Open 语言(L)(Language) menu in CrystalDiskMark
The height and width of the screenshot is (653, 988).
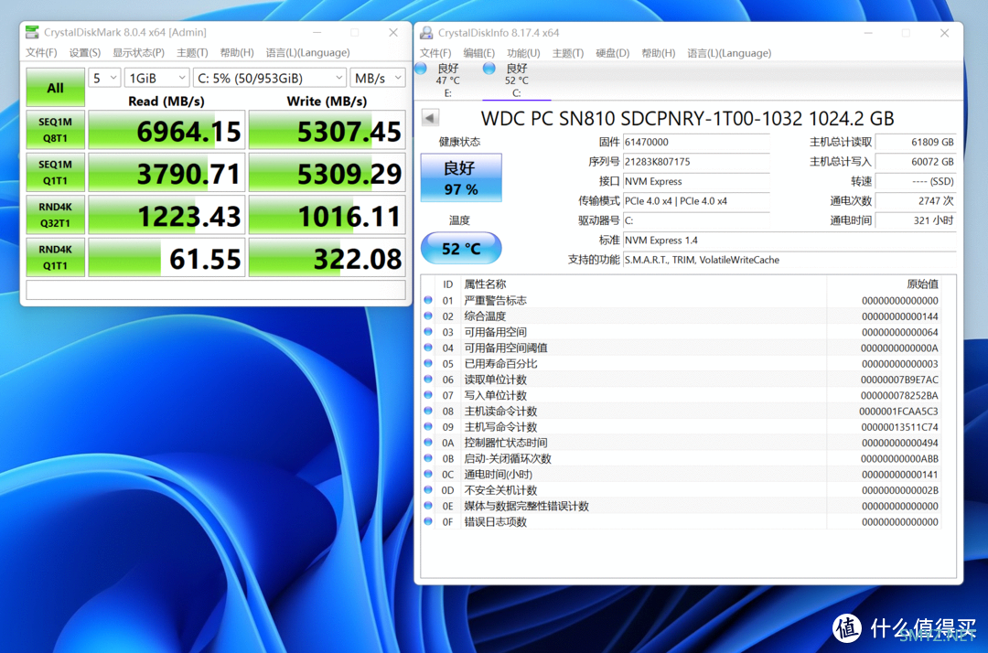[307, 52]
